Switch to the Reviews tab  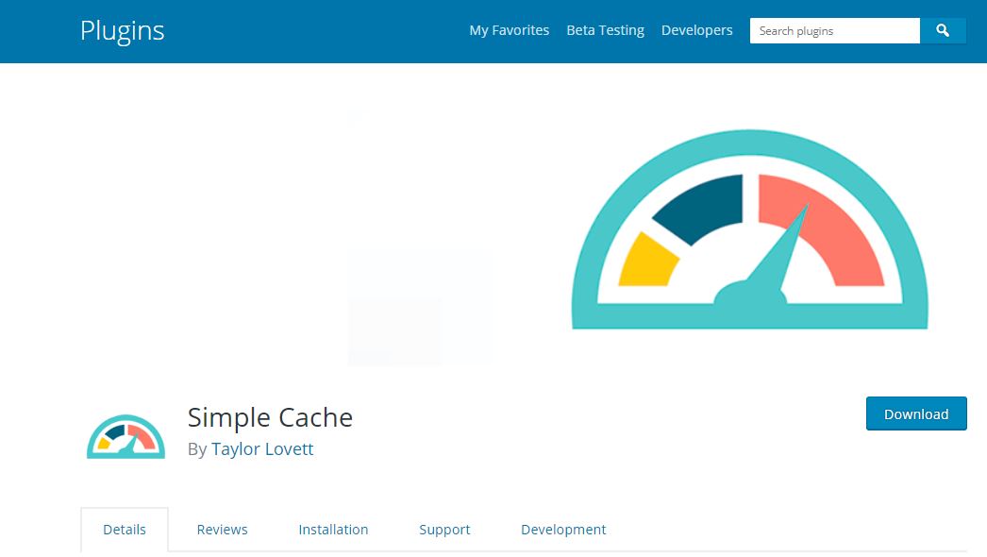pos(222,530)
